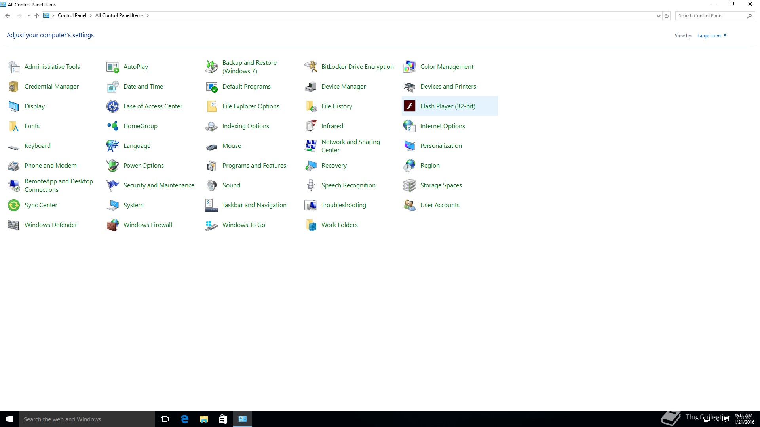Image resolution: width=760 pixels, height=427 pixels.
Task: Open the File History icon
Action: click(311, 106)
